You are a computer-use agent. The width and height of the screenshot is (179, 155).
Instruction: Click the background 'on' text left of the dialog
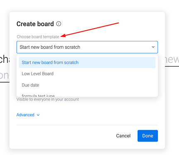[5, 76]
